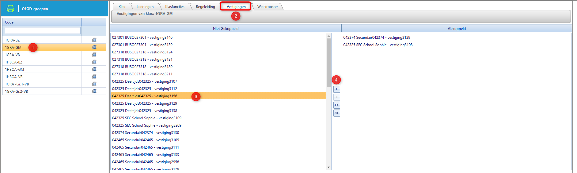Click the Code column header
577x173 pixels.
pos(42,22)
